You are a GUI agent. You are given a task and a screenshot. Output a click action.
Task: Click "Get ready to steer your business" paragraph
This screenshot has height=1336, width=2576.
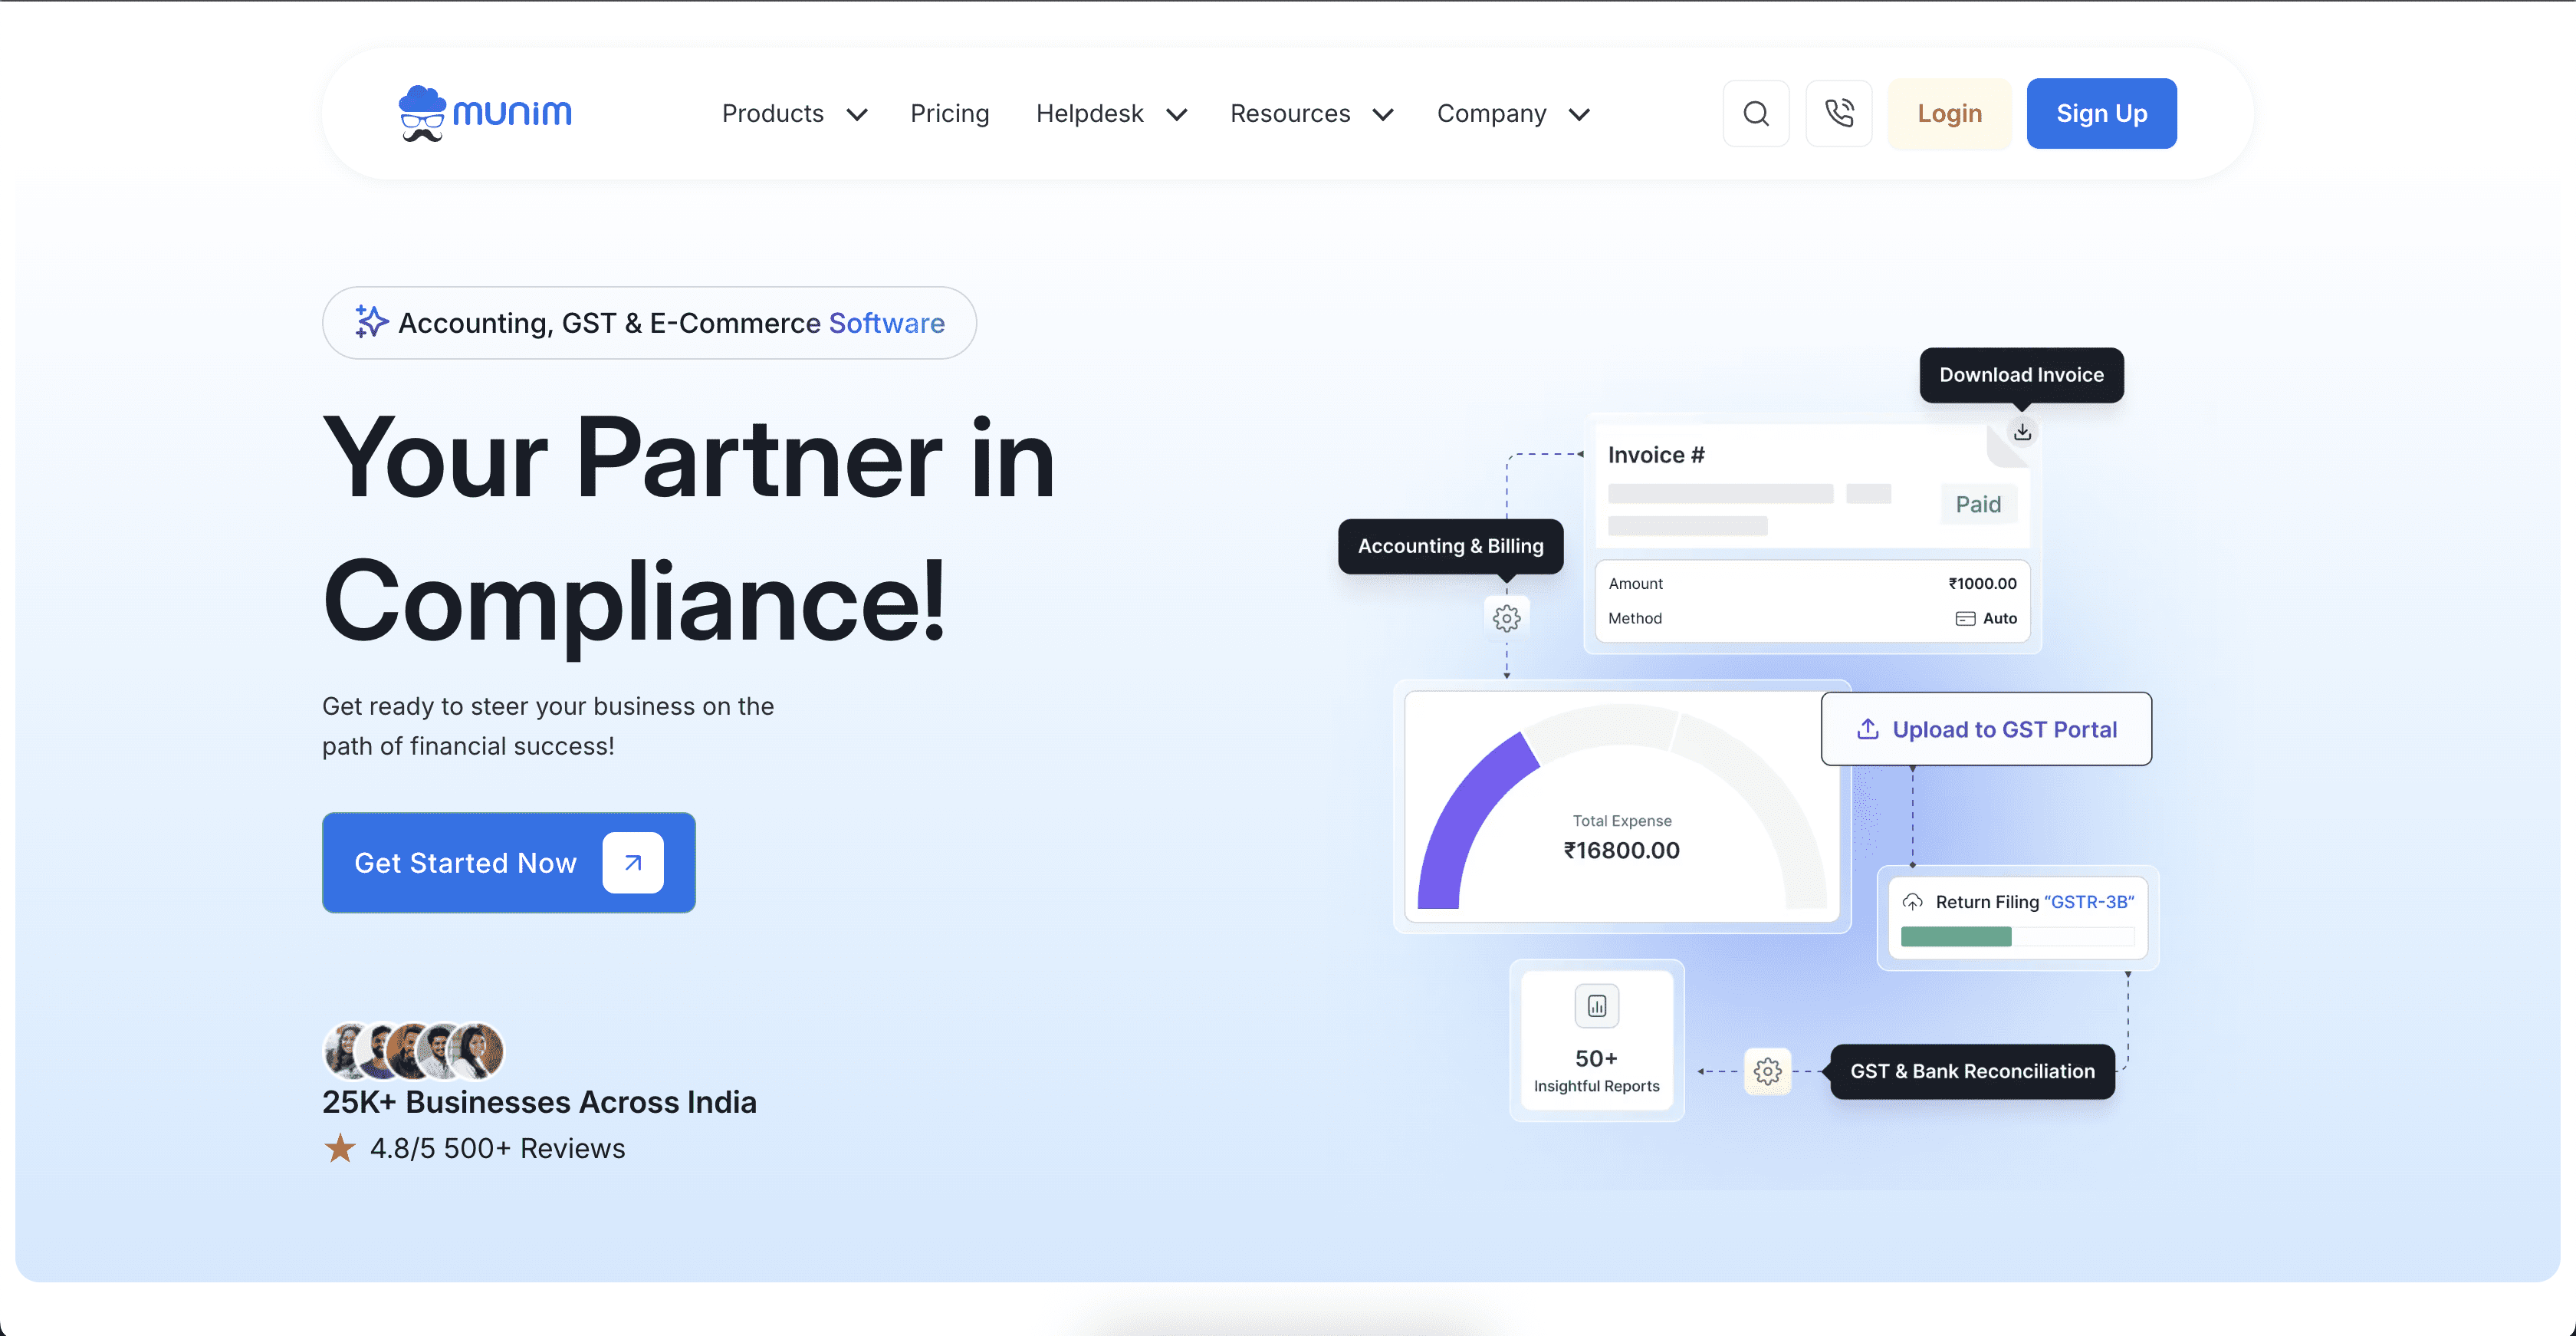pyautogui.click(x=548, y=726)
